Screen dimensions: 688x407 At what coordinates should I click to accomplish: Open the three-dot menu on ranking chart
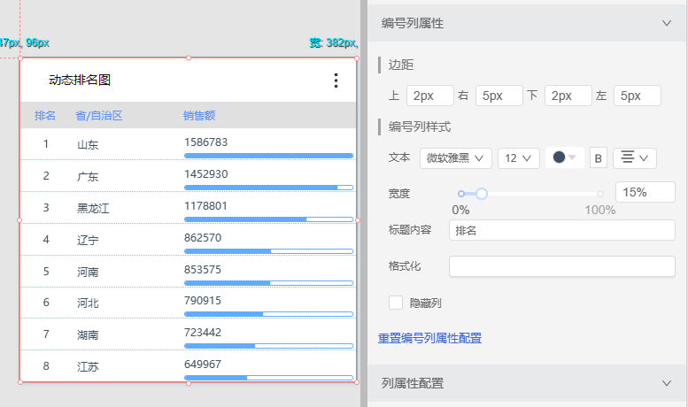(336, 81)
